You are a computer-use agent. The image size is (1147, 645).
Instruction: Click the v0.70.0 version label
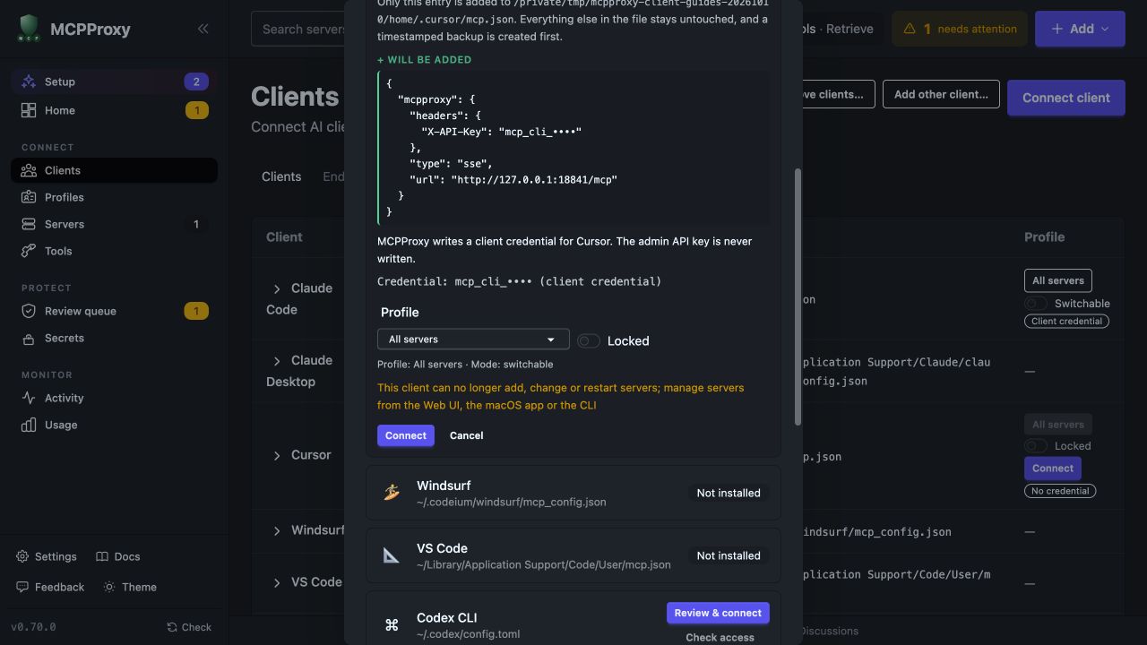click(33, 627)
